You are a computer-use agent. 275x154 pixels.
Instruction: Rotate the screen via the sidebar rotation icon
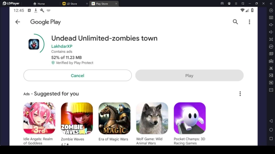[x=271, y=47]
